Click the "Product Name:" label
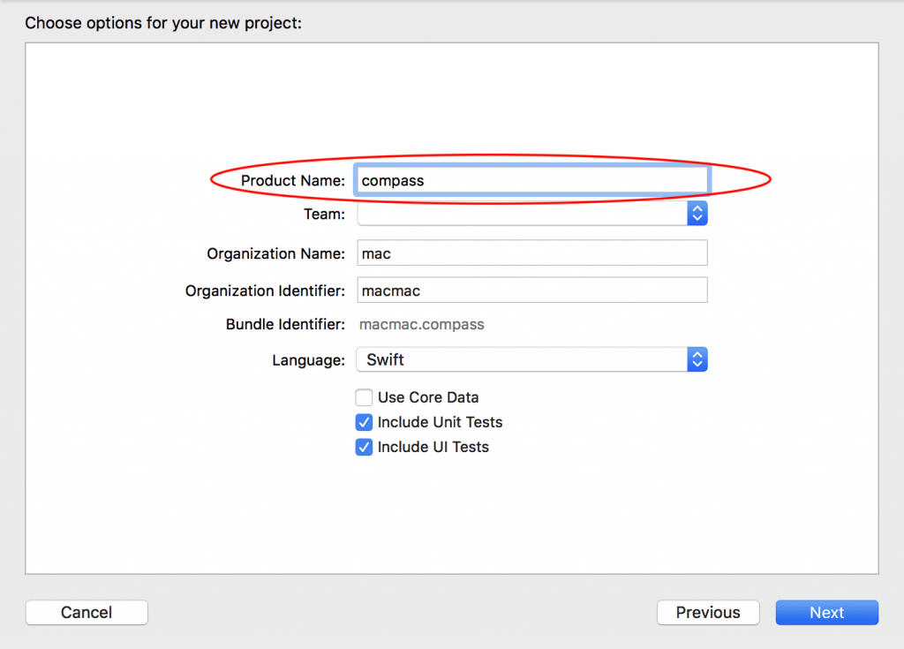 point(293,180)
